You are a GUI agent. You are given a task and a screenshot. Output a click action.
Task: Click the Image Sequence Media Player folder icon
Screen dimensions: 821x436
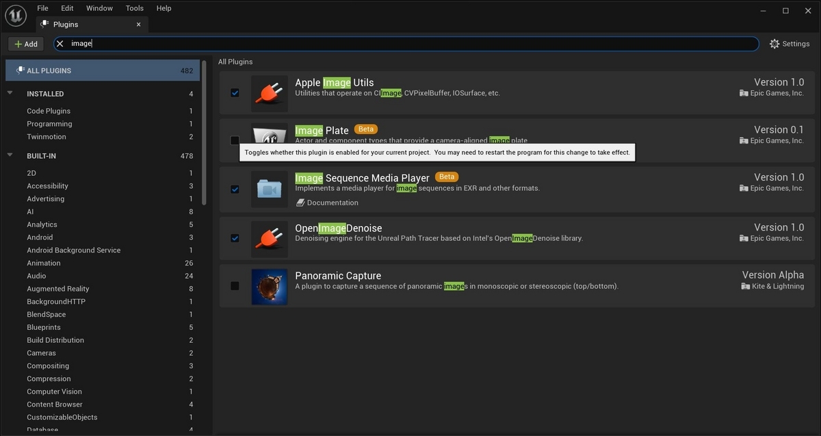[269, 189]
